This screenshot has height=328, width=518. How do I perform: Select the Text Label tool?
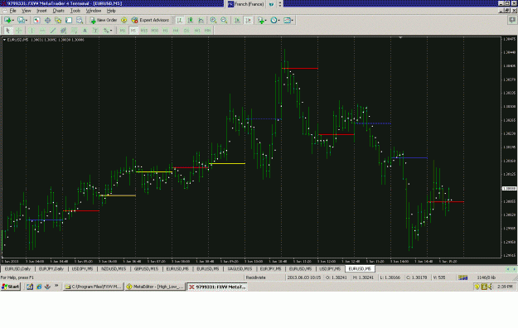pos(95,31)
